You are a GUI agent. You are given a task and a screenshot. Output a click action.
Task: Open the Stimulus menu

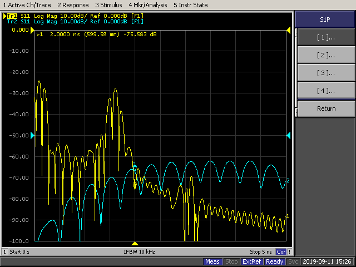[x=108, y=5]
